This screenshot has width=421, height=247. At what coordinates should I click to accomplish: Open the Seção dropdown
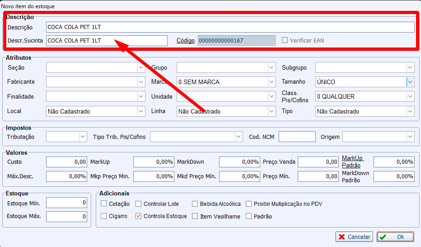point(141,67)
